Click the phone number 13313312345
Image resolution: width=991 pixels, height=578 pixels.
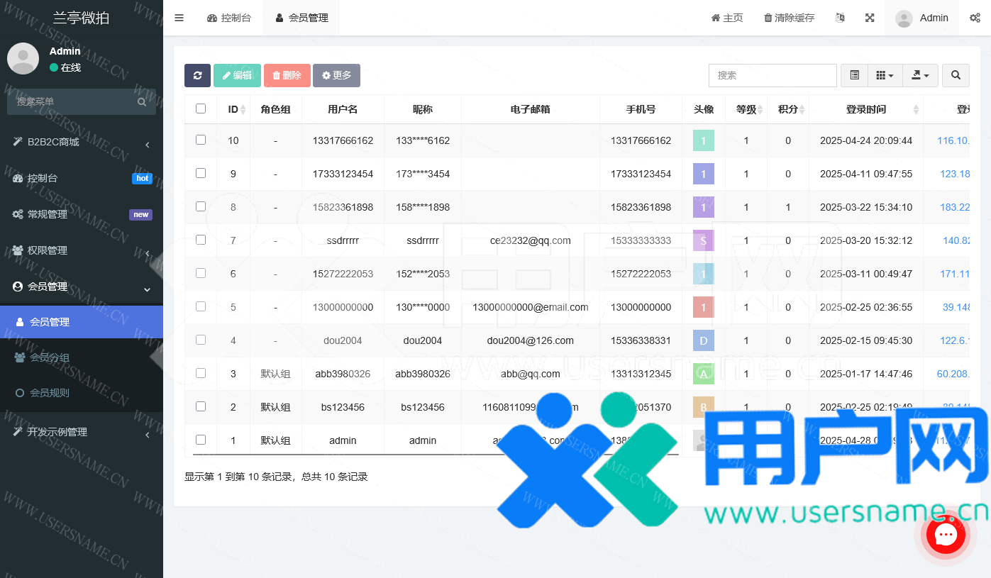coord(641,374)
